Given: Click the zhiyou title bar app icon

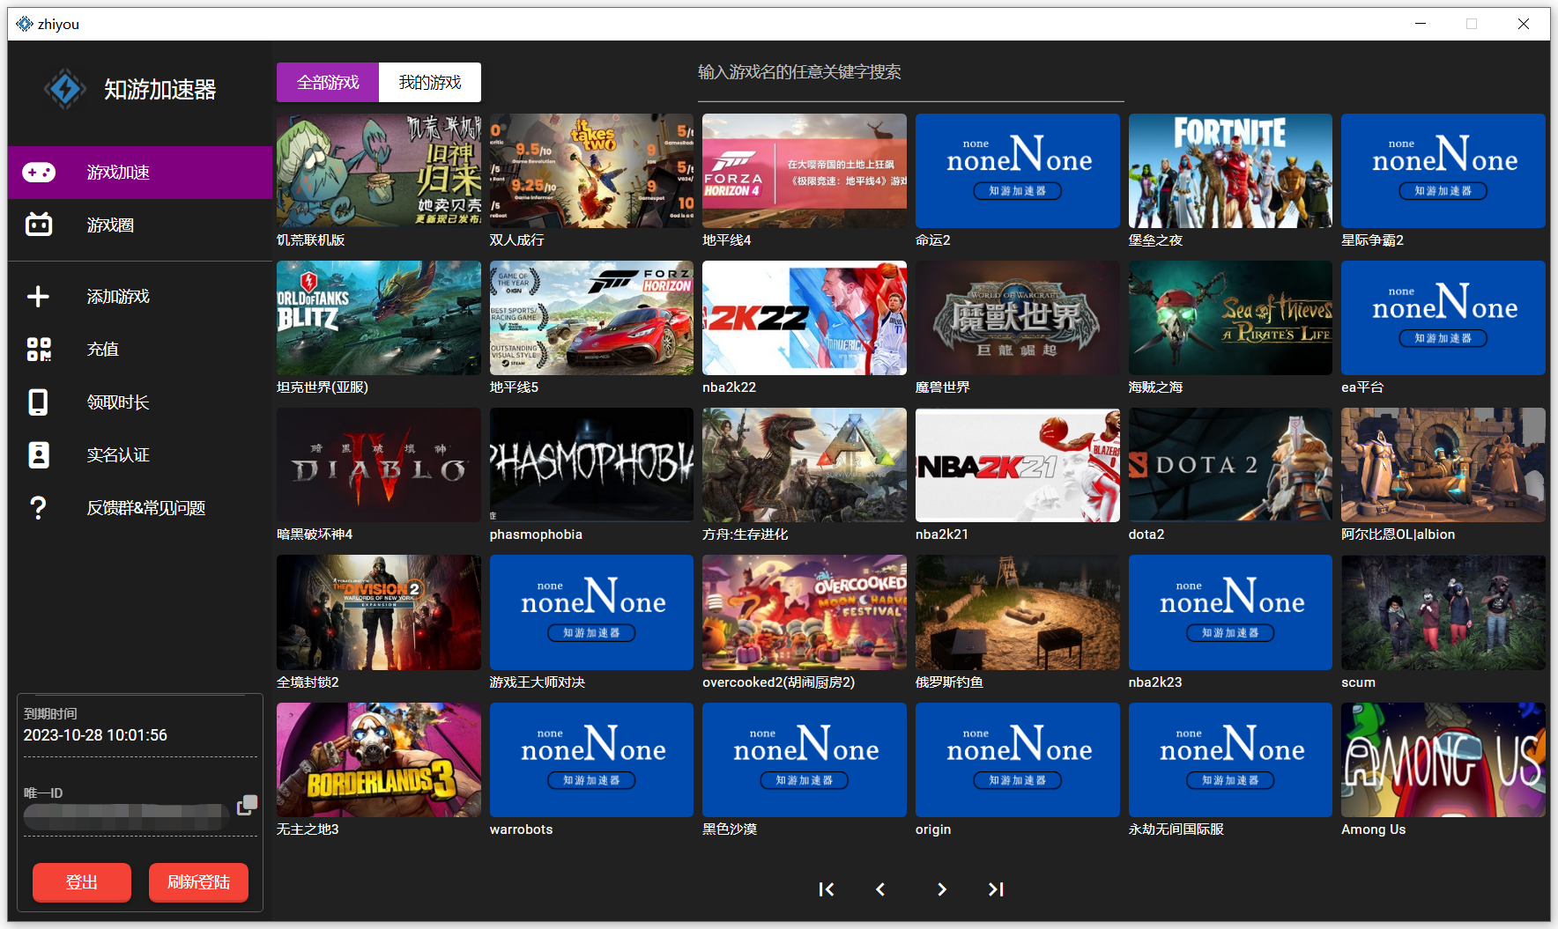Looking at the screenshot, I should [25, 24].
